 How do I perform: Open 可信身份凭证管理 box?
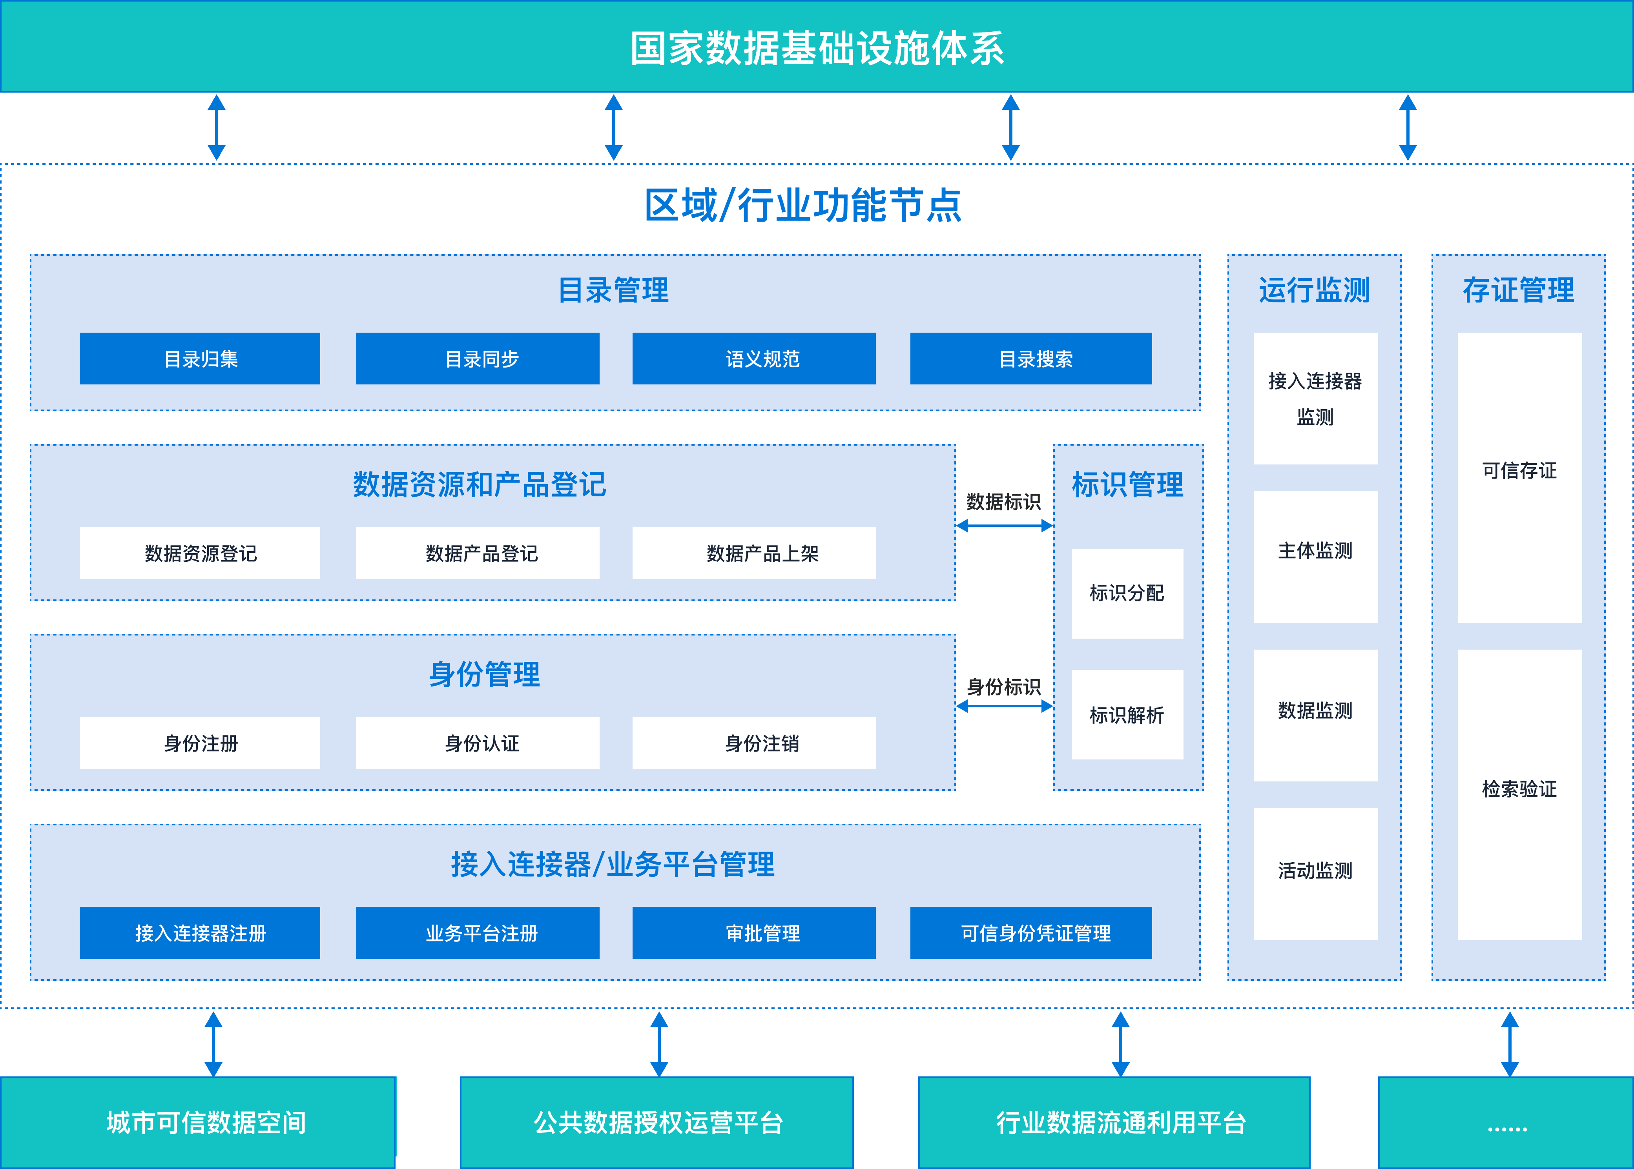[x=1030, y=933]
